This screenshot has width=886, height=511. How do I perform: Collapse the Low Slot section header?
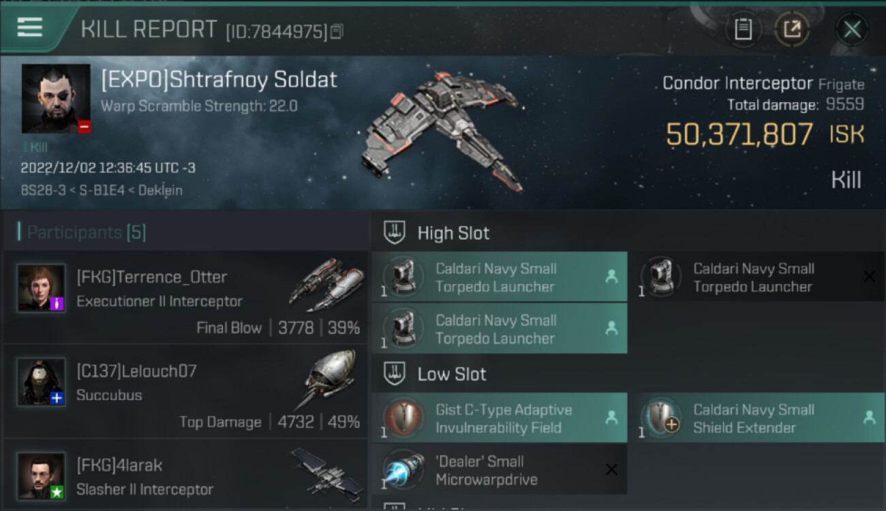[x=451, y=374]
